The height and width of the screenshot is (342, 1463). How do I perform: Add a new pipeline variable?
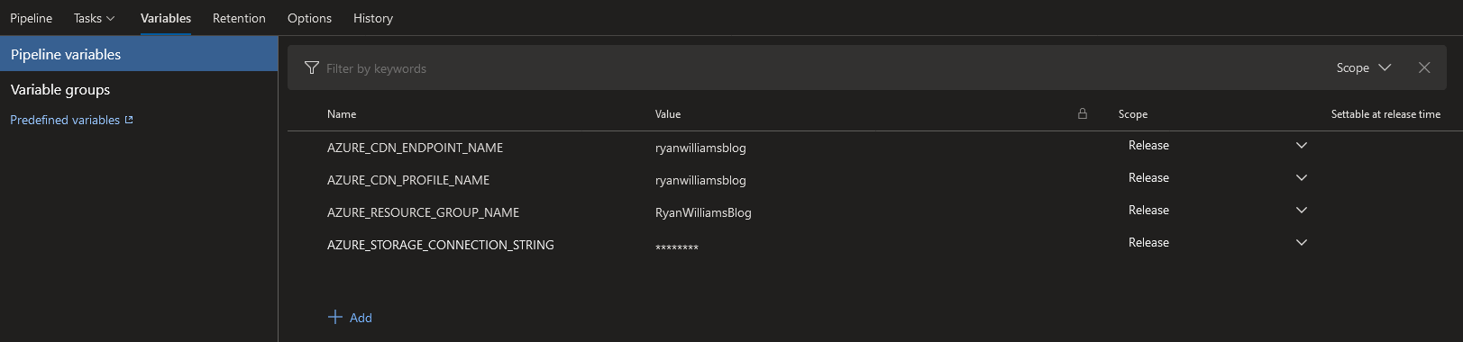pos(350,317)
